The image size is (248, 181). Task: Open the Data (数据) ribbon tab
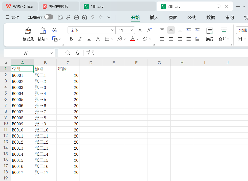[211, 17]
